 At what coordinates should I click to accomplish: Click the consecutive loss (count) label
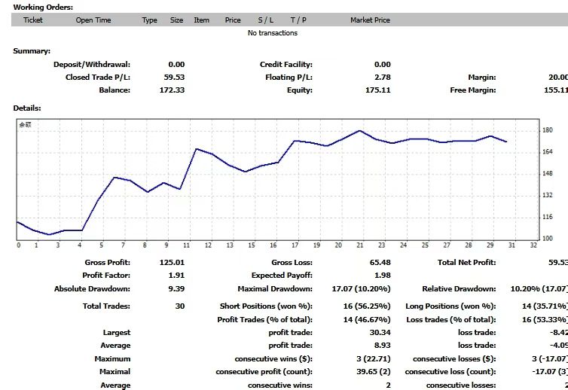[x=450, y=372]
